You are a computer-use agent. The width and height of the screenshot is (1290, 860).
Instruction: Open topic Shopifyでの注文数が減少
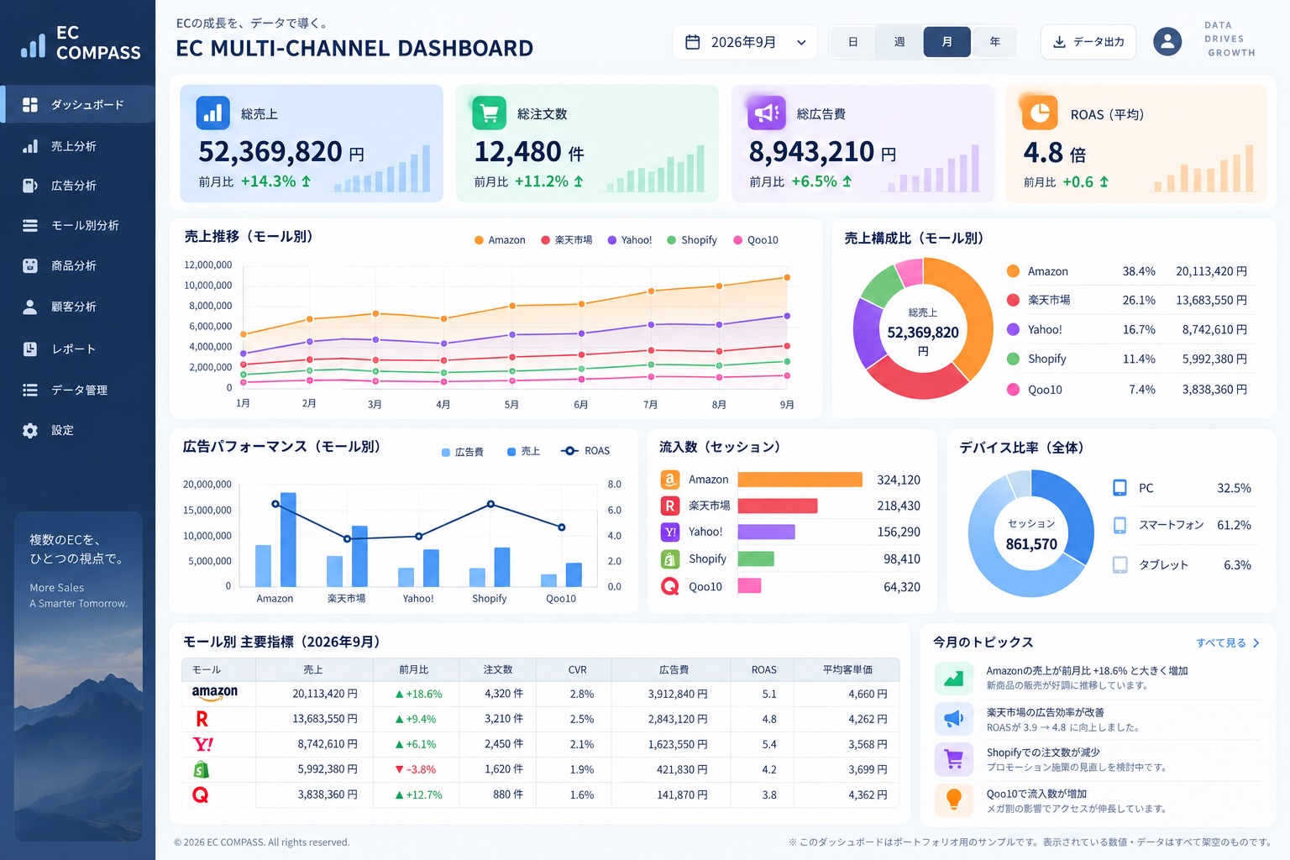click(x=1043, y=752)
